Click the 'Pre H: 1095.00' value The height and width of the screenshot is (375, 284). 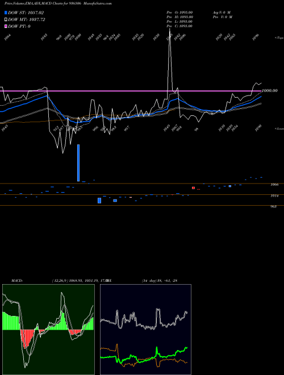click(x=179, y=16)
